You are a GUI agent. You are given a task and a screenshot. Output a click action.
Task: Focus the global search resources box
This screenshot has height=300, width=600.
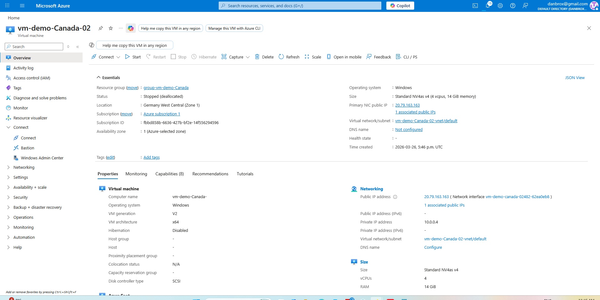pyautogui.click(x=300, y=6)
